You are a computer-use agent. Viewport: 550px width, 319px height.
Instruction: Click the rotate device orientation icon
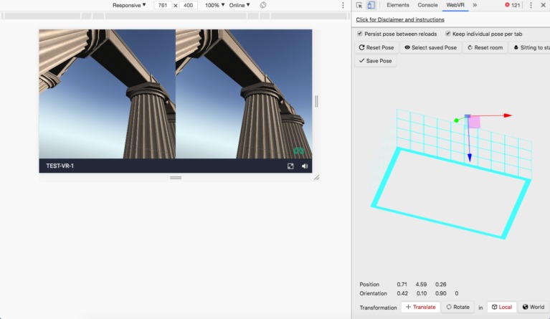[263, 5]
